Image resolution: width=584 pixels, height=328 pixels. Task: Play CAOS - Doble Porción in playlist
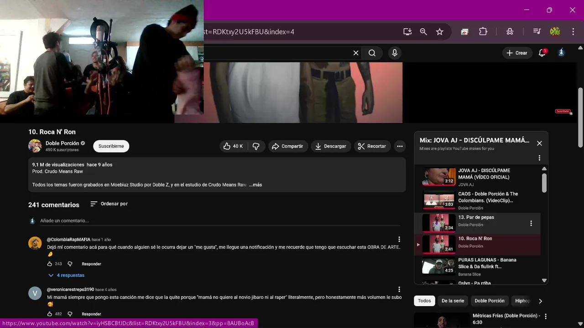click(x=477, y=200)
